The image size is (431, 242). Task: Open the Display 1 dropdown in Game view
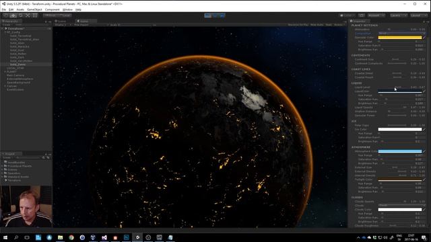[x=63, y=25]
